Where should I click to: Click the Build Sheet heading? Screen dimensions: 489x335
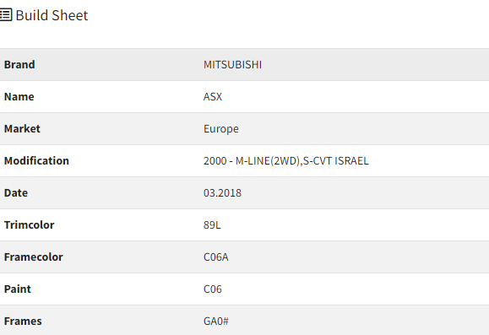click(x=52, y=15)
